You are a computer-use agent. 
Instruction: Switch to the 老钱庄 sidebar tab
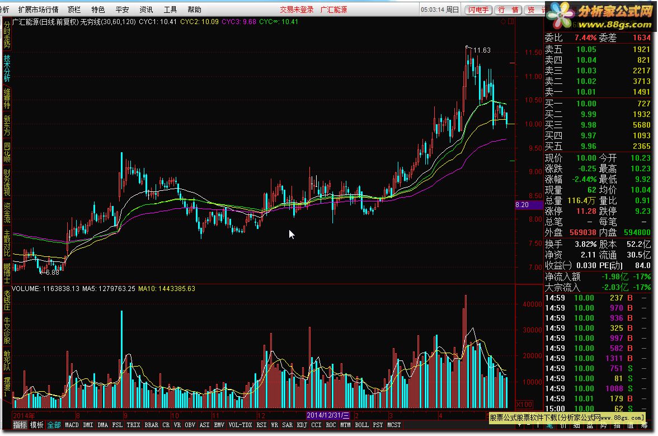[x=7, y=301]
